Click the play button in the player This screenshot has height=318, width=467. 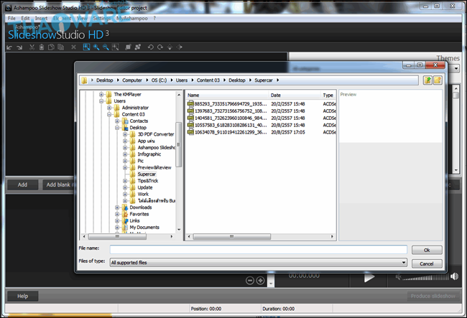point(369,278)
